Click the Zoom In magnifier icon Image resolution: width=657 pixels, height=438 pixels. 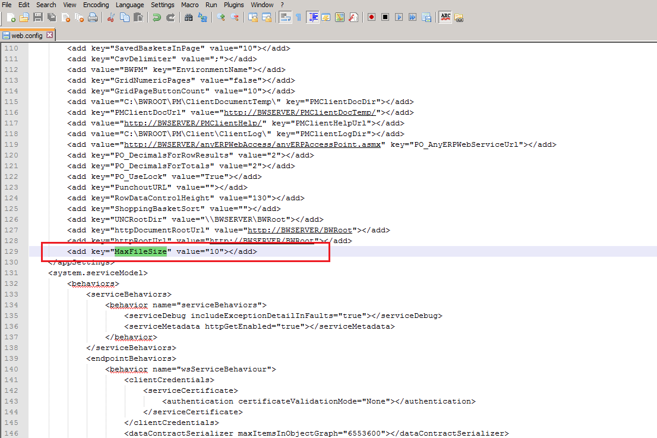[221, 18]
